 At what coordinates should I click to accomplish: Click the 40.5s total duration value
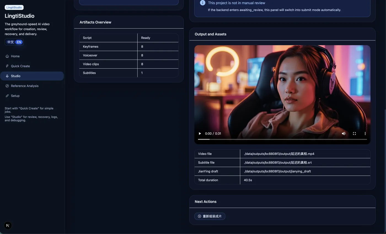pos(248,180)
